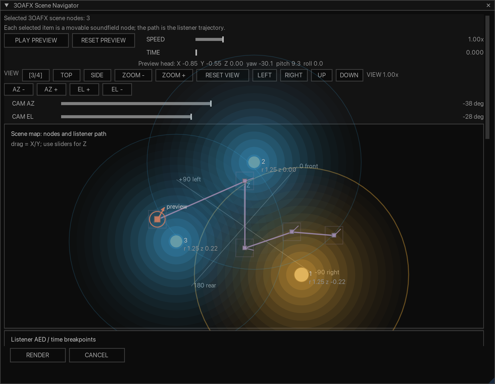This screenshot has height=384, width=495.
Task: Click 'Scene map: nodes and listener path' title
Action: click(59, 134)
